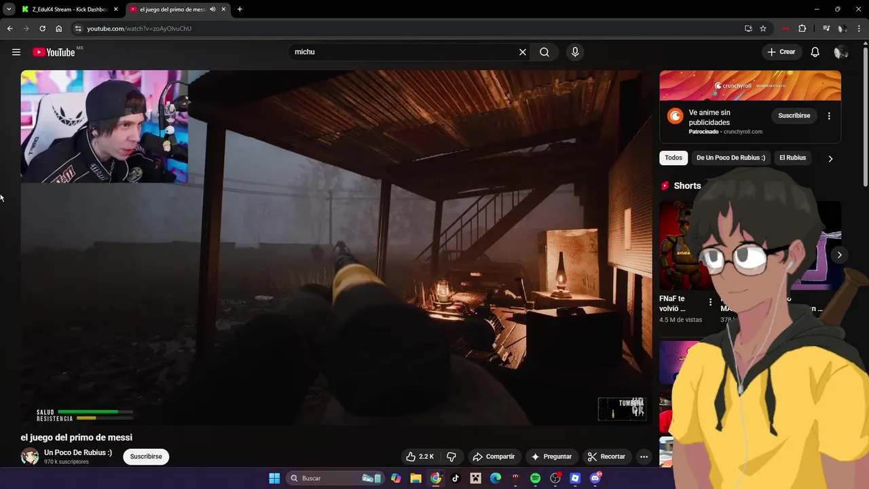Like the video with 2.2 K likes
869x489 pixels.
[420, 456]
